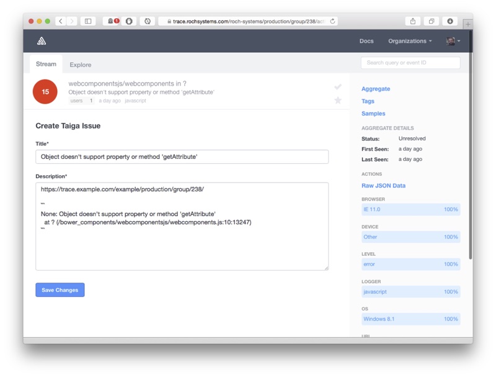Select the error level tag bar
Viewport: 496px width, 377px height.
[x=410, y=264]
